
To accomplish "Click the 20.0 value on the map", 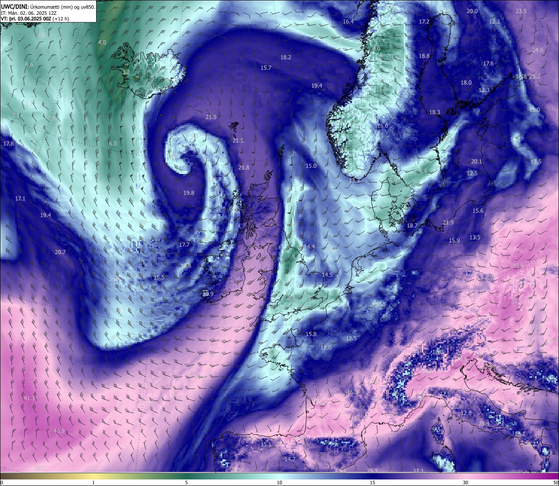I will pos(472,11).
